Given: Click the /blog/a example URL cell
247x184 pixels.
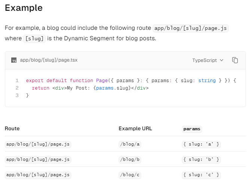Looking at the screenshot, I should (130, 144).
